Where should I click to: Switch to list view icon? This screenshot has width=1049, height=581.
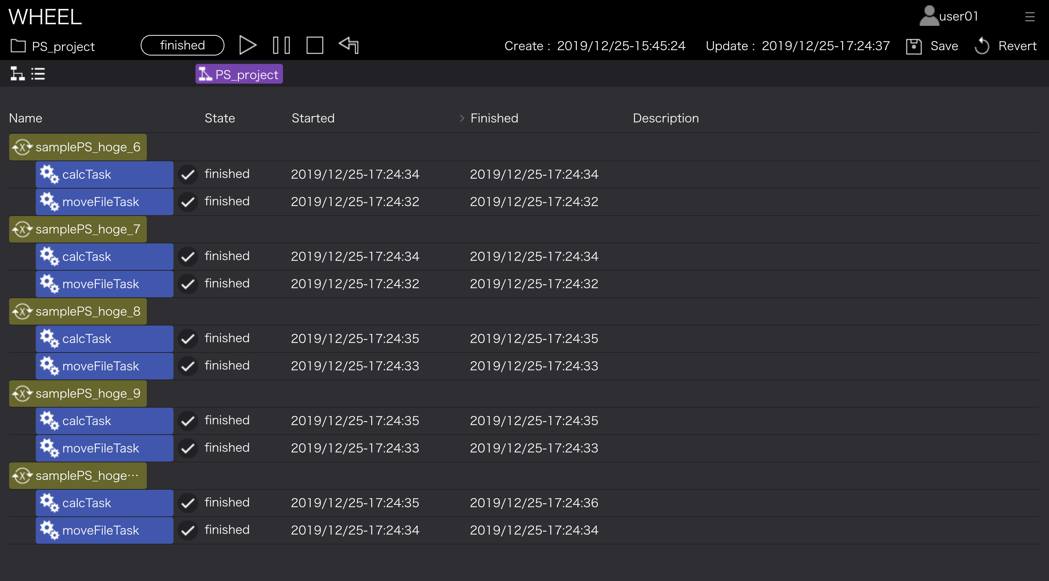point(38,74)
